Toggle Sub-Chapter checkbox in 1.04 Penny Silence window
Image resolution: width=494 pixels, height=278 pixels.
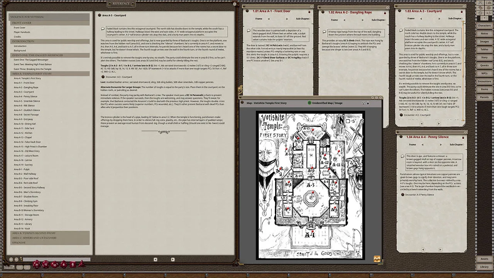point(462,144)
